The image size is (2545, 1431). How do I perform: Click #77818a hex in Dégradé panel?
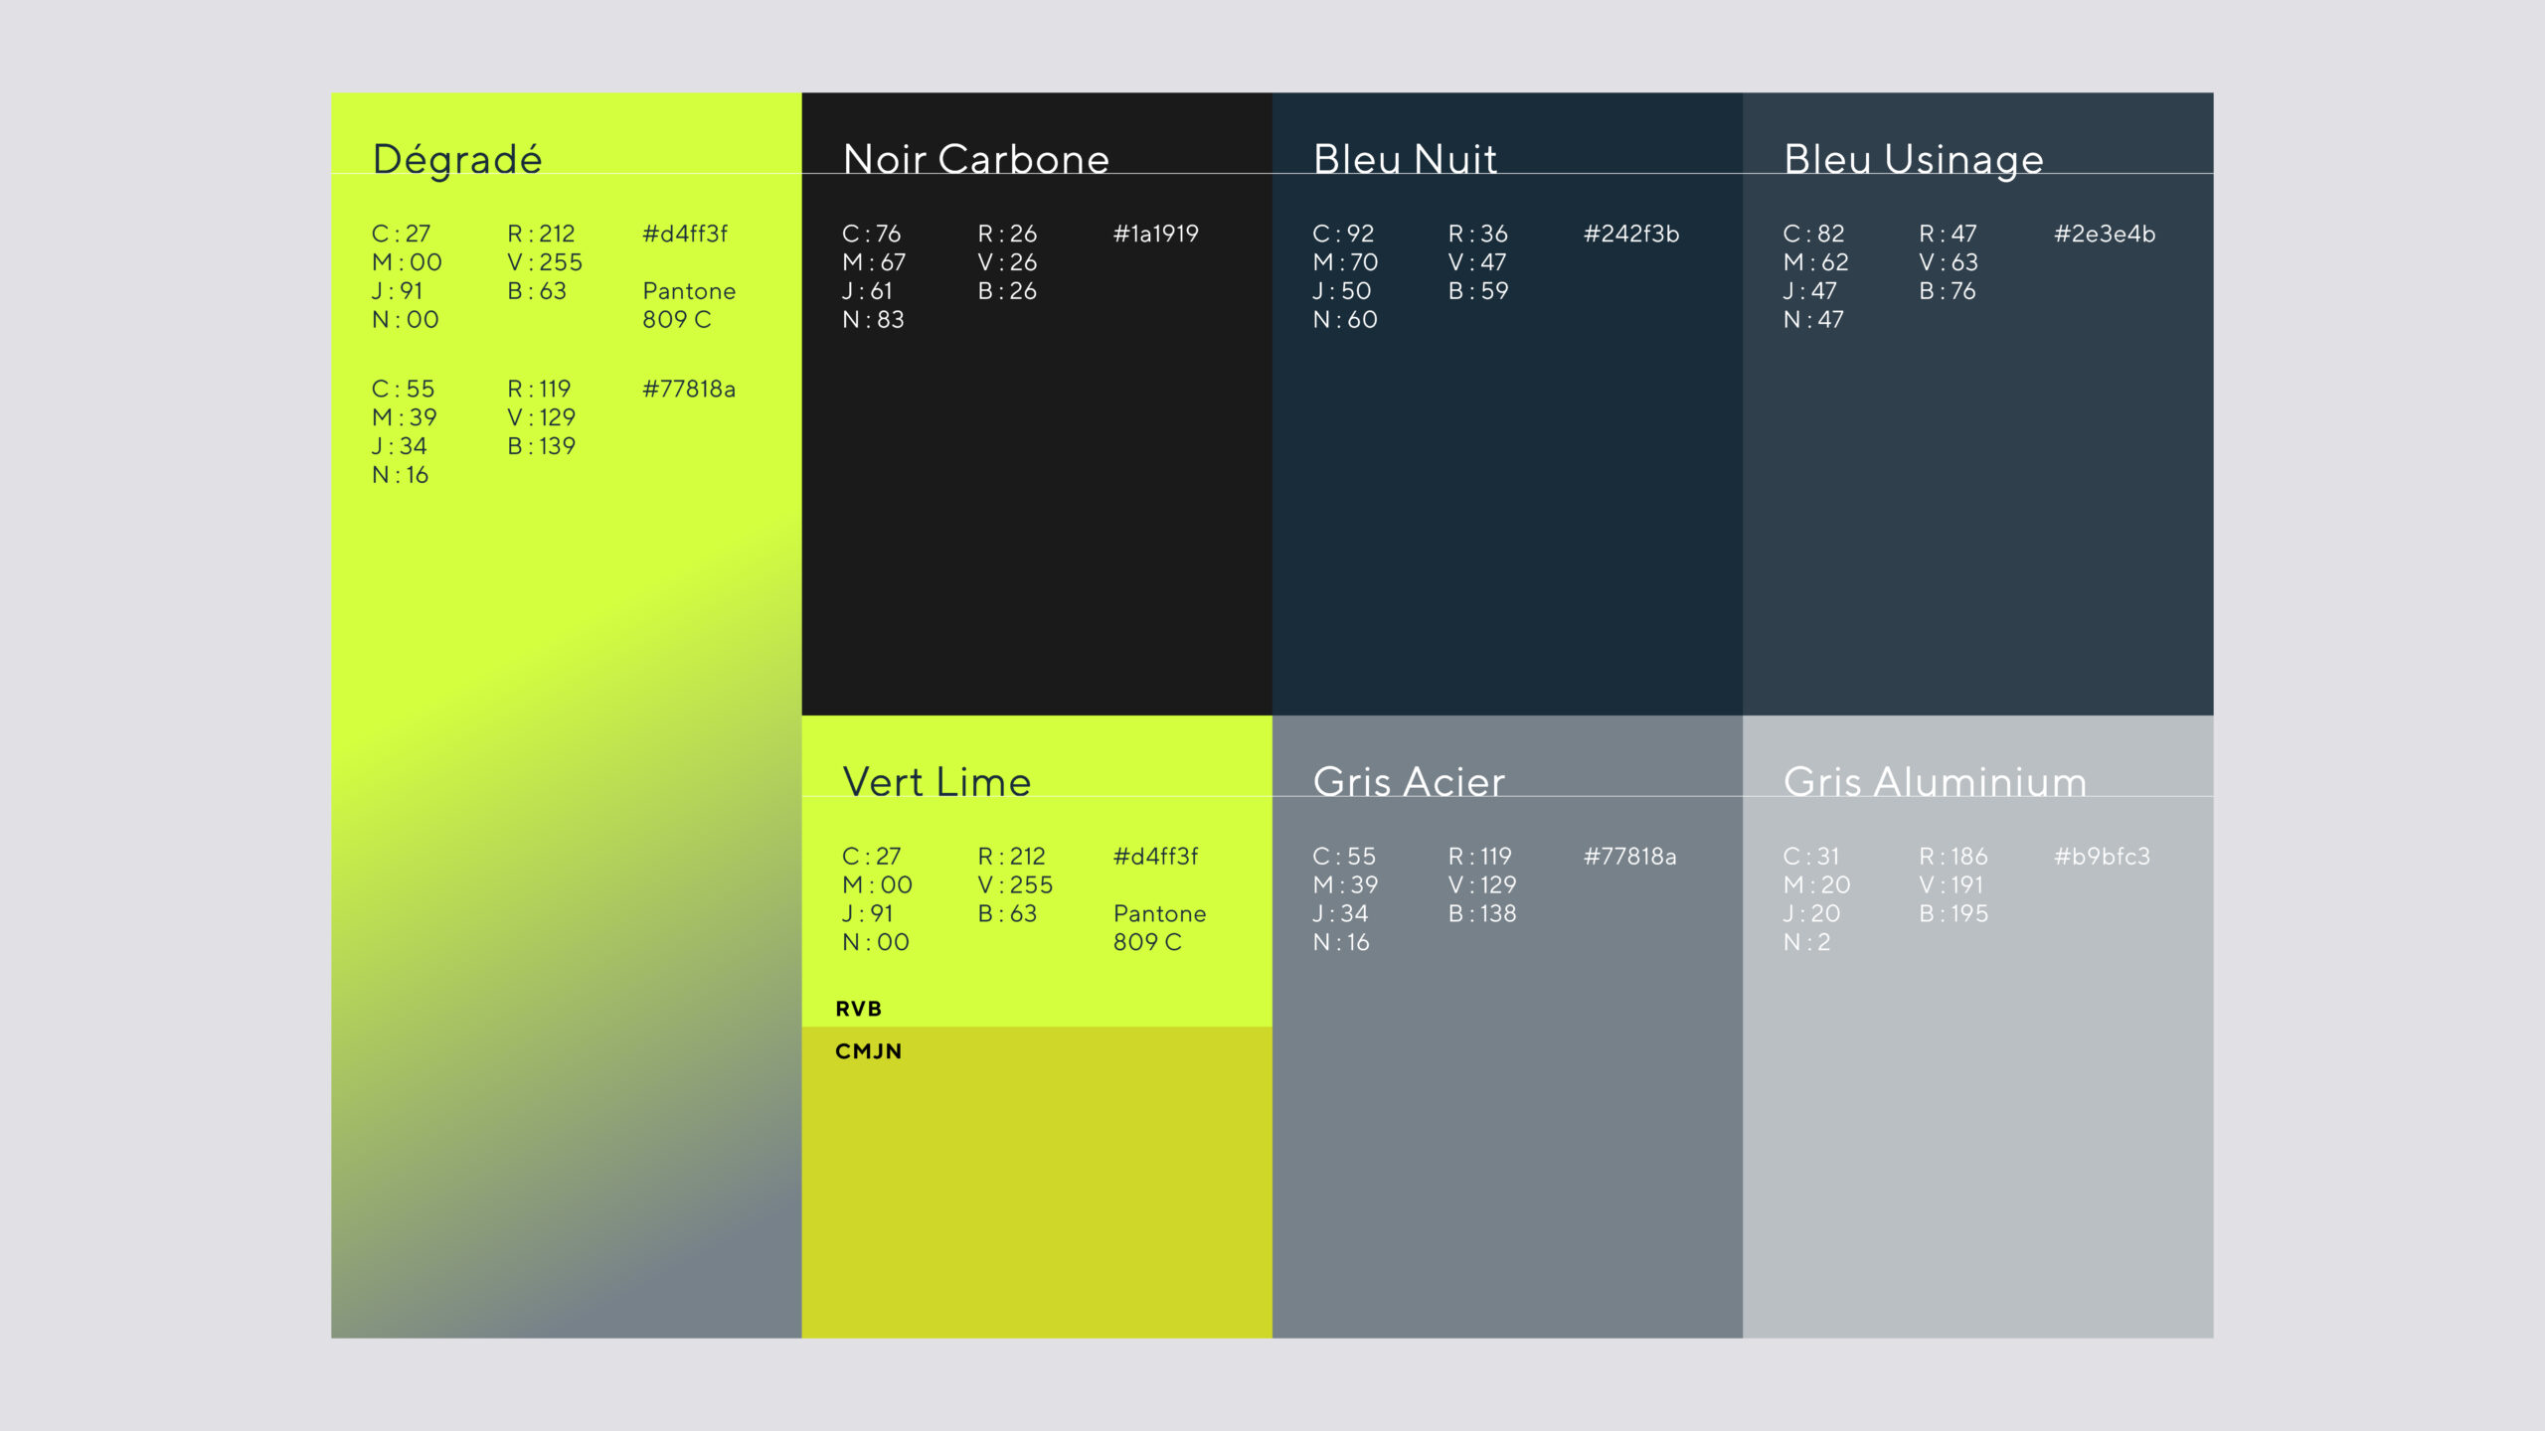[688, 389]
